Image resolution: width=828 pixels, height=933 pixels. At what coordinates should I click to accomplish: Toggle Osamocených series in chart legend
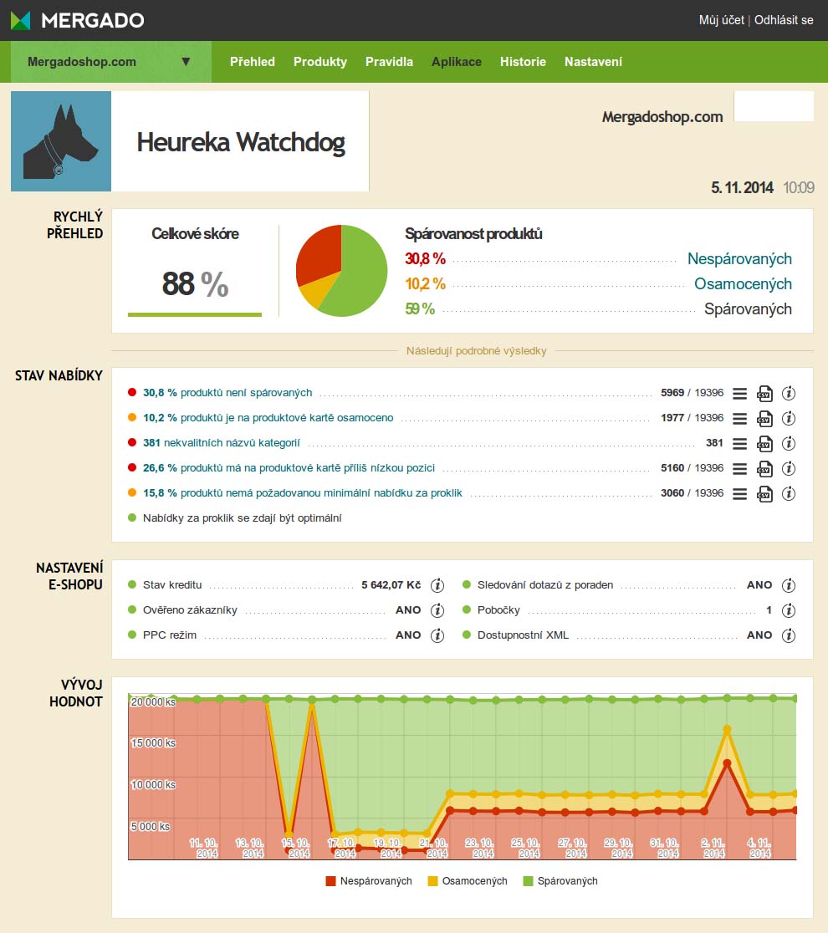click(x=468, y=881)
